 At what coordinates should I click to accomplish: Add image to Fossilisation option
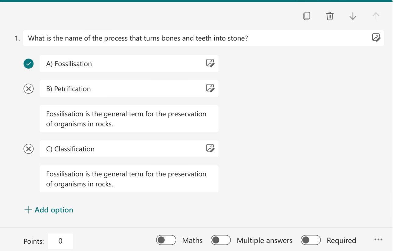coord(210,63)
